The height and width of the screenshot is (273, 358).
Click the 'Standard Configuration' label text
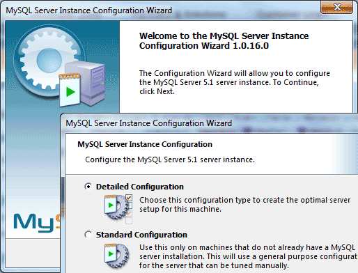click(141, 235)
